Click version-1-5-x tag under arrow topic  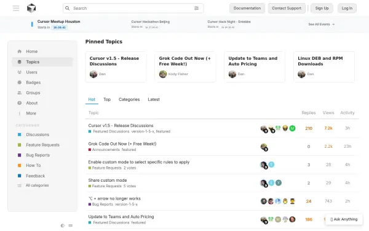tap(126, 205)
